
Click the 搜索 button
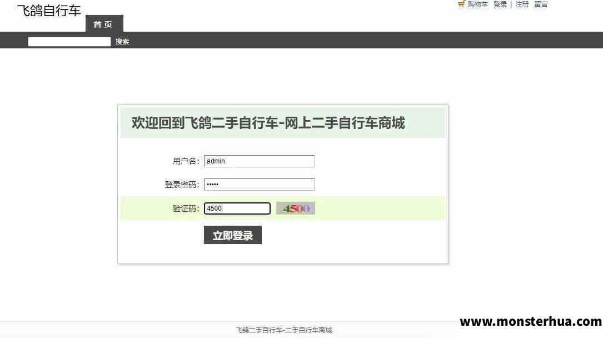122,42
